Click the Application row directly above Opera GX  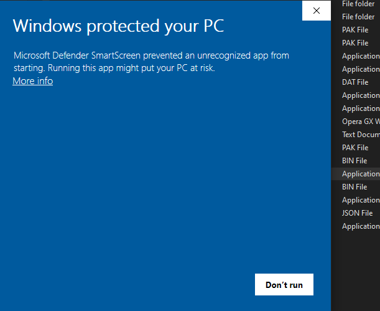pyautogui.click(x=361, y=108)
